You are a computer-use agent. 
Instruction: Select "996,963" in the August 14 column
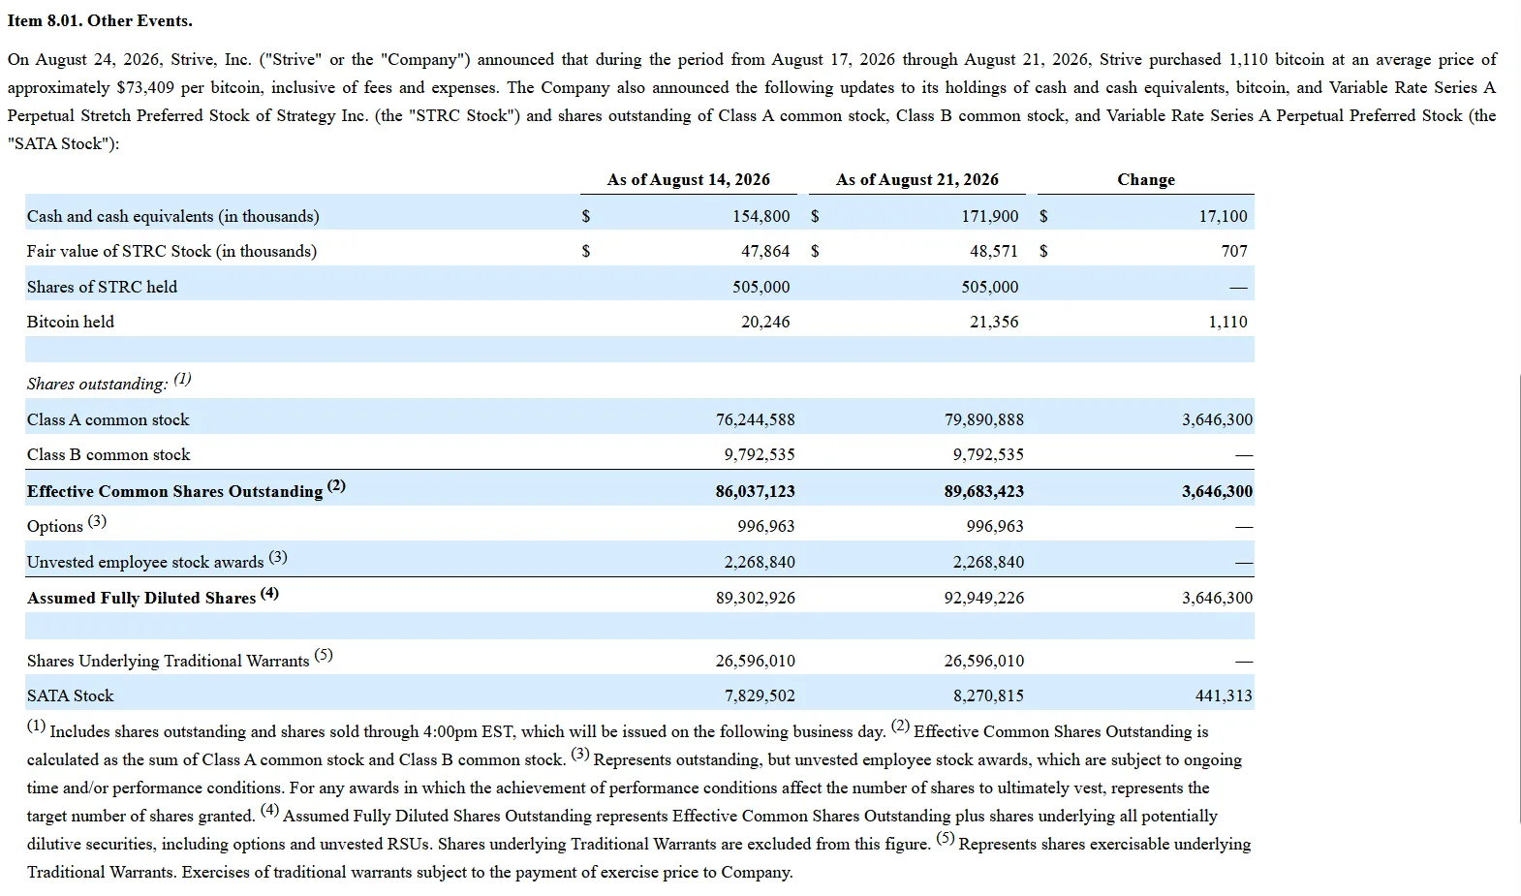pos(766,526)
